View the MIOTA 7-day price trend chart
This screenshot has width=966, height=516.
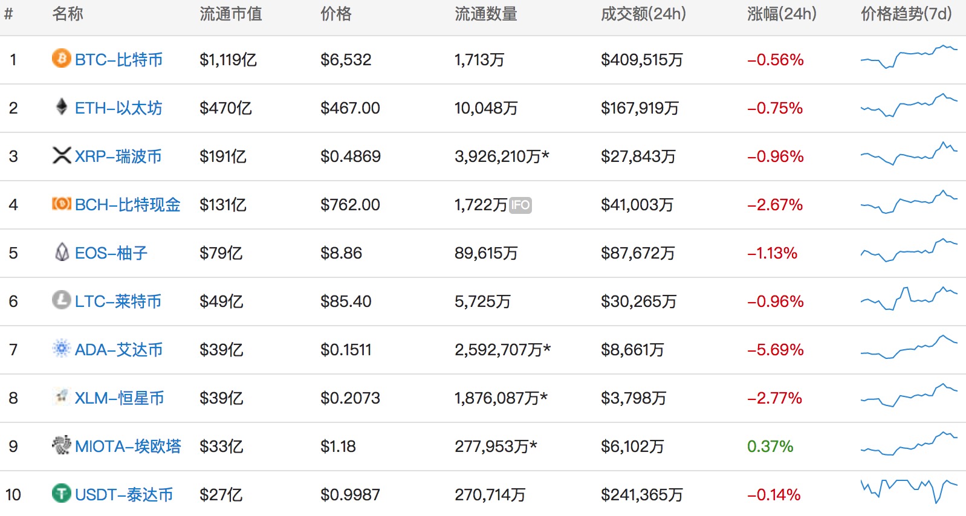909,443
